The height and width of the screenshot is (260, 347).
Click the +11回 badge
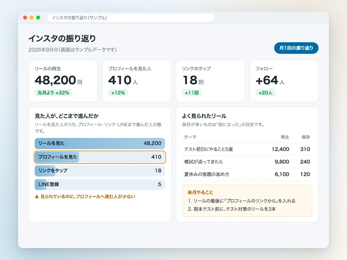192,93
